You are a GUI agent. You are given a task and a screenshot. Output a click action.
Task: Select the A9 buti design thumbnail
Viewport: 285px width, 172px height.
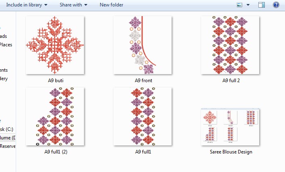(x=55, y=45)
